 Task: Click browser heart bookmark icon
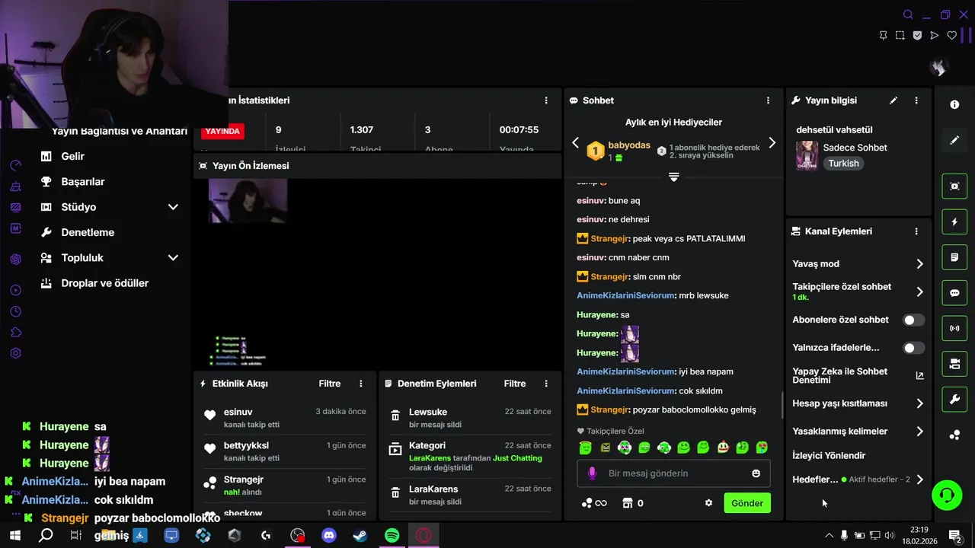click(x=951, y=35)
